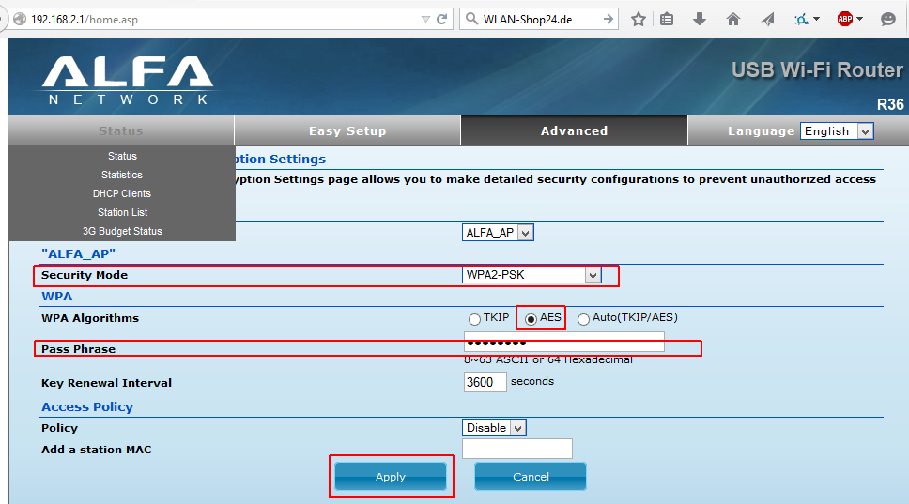The image size is (909, 504).
Task: Click the R36 model label
Action: [x=890, y=104]
